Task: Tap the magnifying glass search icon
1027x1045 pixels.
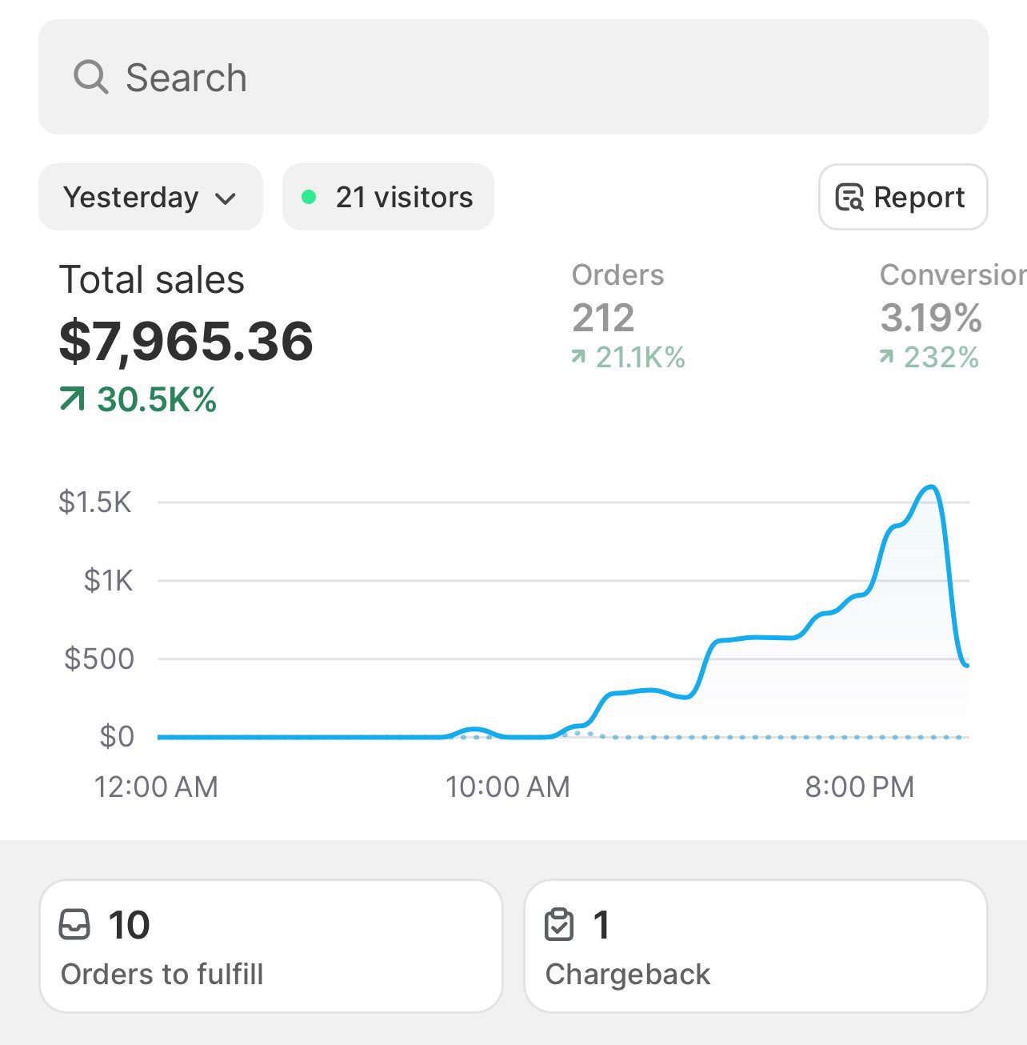Action: (x=90, y=78)
